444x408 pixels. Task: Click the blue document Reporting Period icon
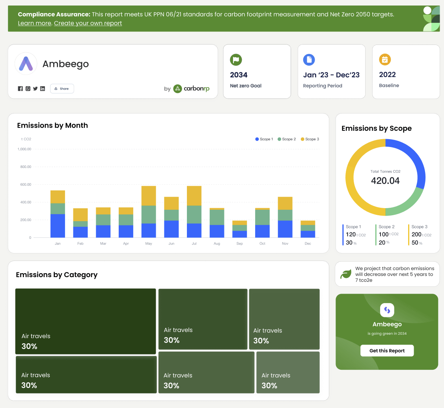click(x=309, y=60)
